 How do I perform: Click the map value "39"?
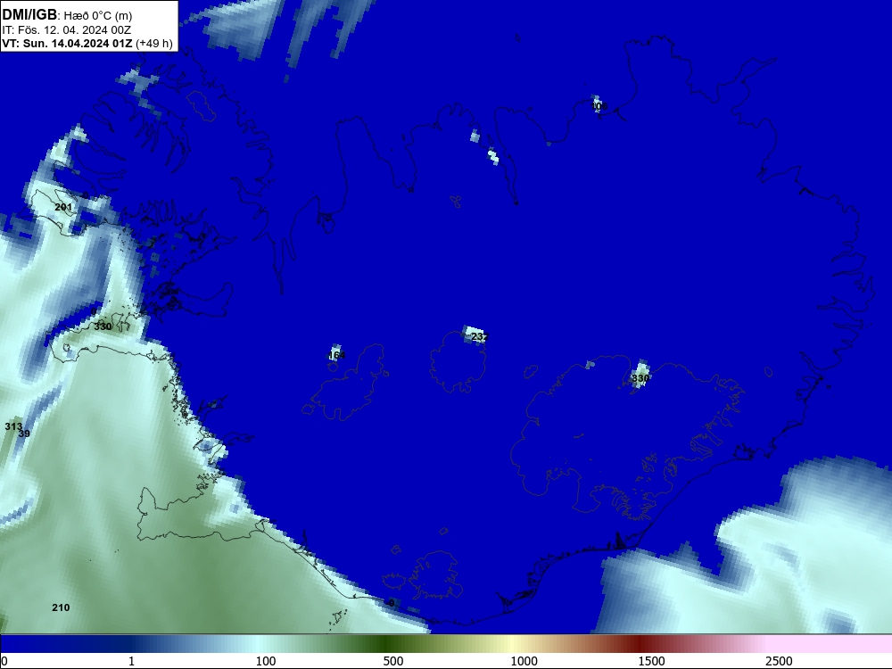(24, 434)
